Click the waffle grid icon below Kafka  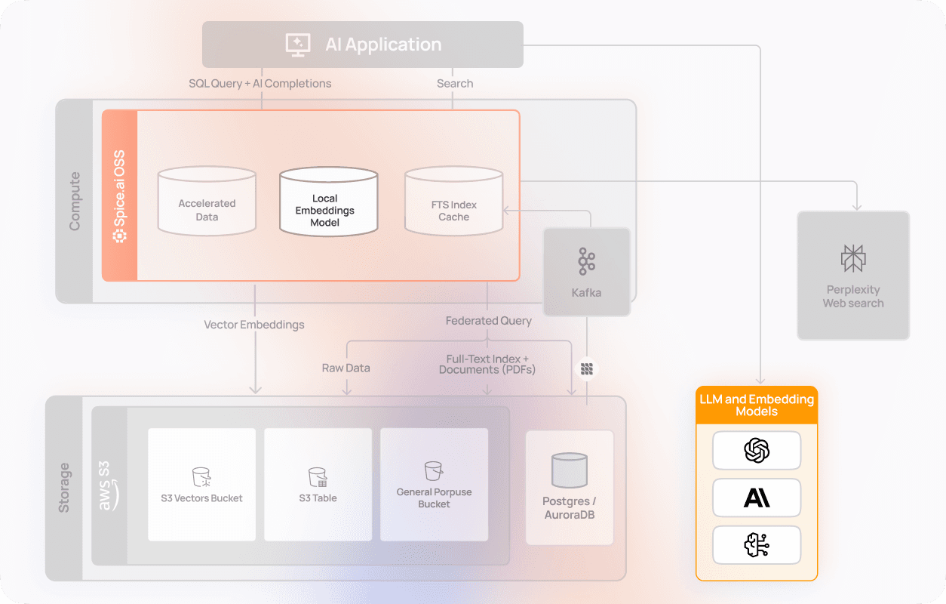(x=587, y=368)
